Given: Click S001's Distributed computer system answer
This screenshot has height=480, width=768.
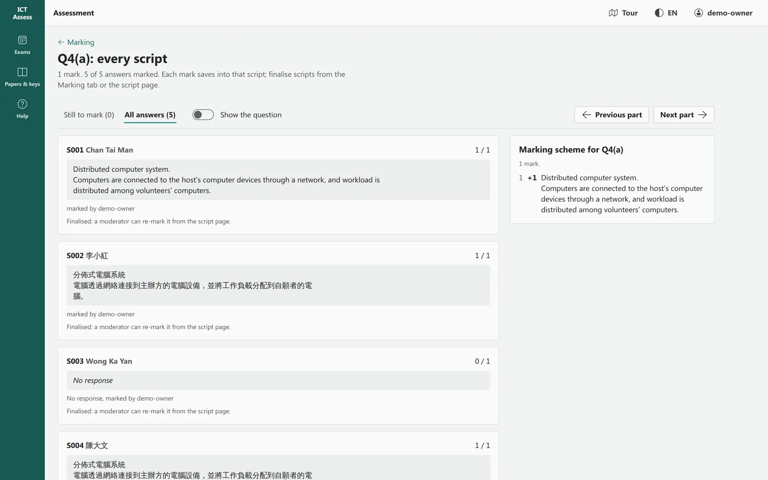Looking at the screenshot, I should tap(278, 180).
